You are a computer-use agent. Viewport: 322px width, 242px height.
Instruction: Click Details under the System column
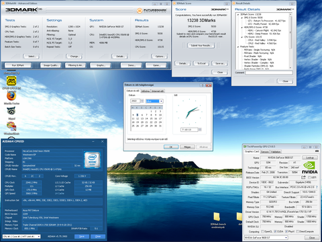coord(119,56)
